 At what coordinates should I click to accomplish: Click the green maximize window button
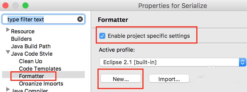(x=25, y=5)
